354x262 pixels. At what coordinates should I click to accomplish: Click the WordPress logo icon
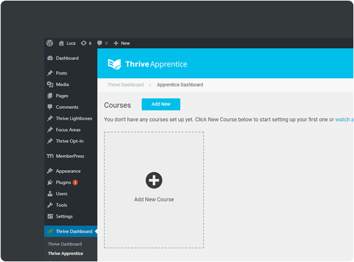coord(50,43)
